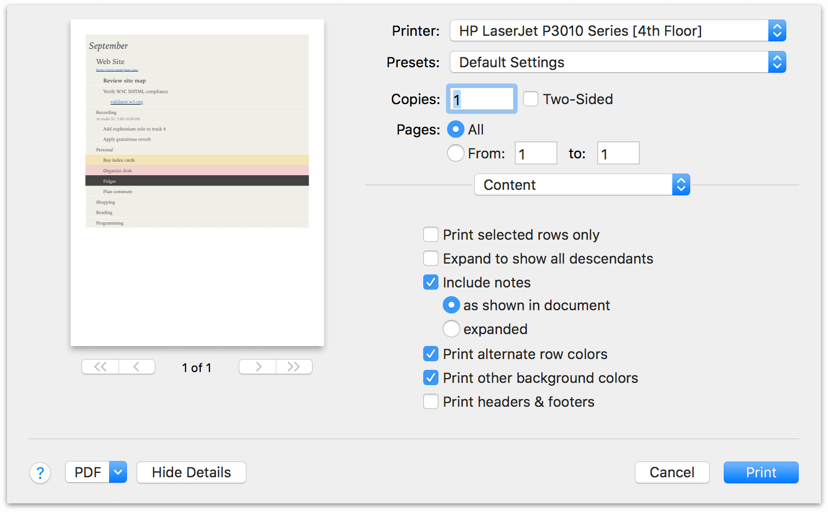Click 'Recording' row in preview
The width and height of the screenshot is (828, 512).
pos(198,115)
